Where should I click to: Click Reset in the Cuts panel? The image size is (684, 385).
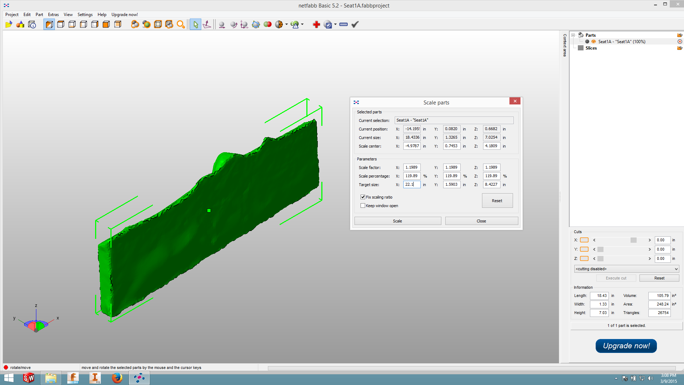tap(659, 278)
